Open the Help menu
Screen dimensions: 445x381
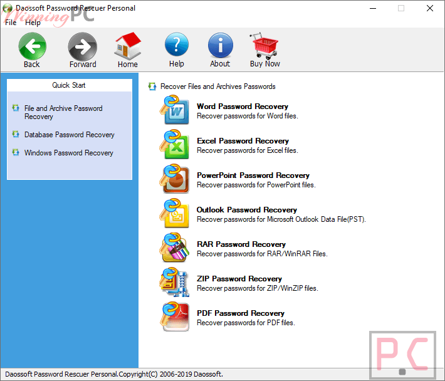click(33, 23)
